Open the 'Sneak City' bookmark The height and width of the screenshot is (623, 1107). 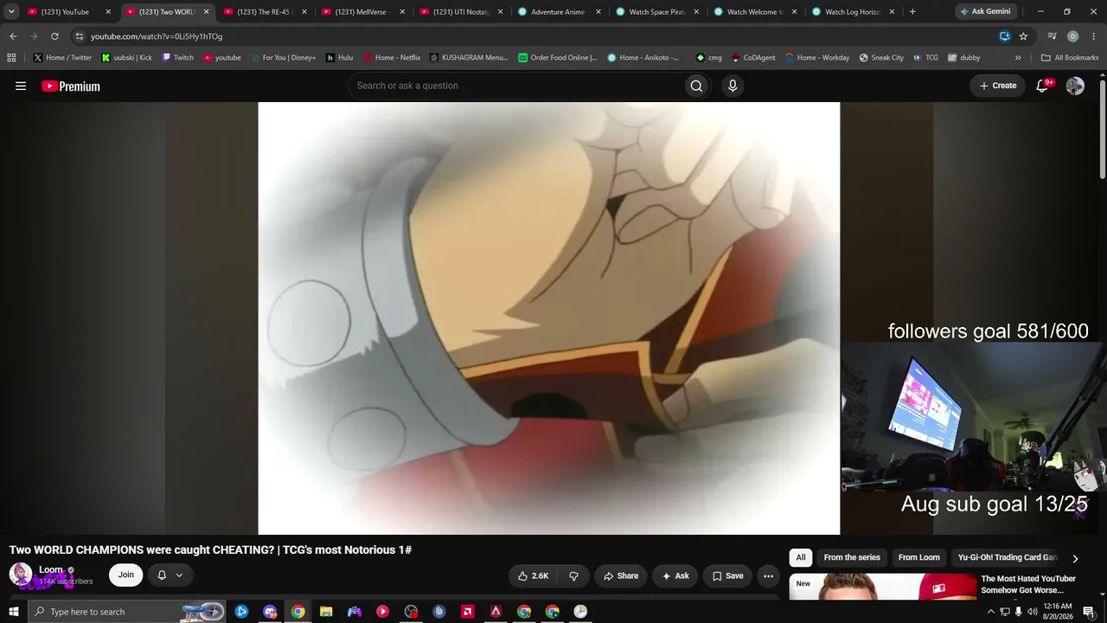point(881,58)
